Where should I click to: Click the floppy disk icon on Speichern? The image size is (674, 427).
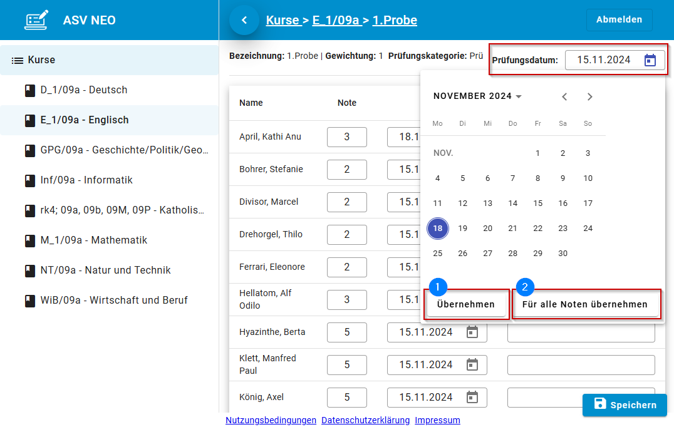[600, 403]
